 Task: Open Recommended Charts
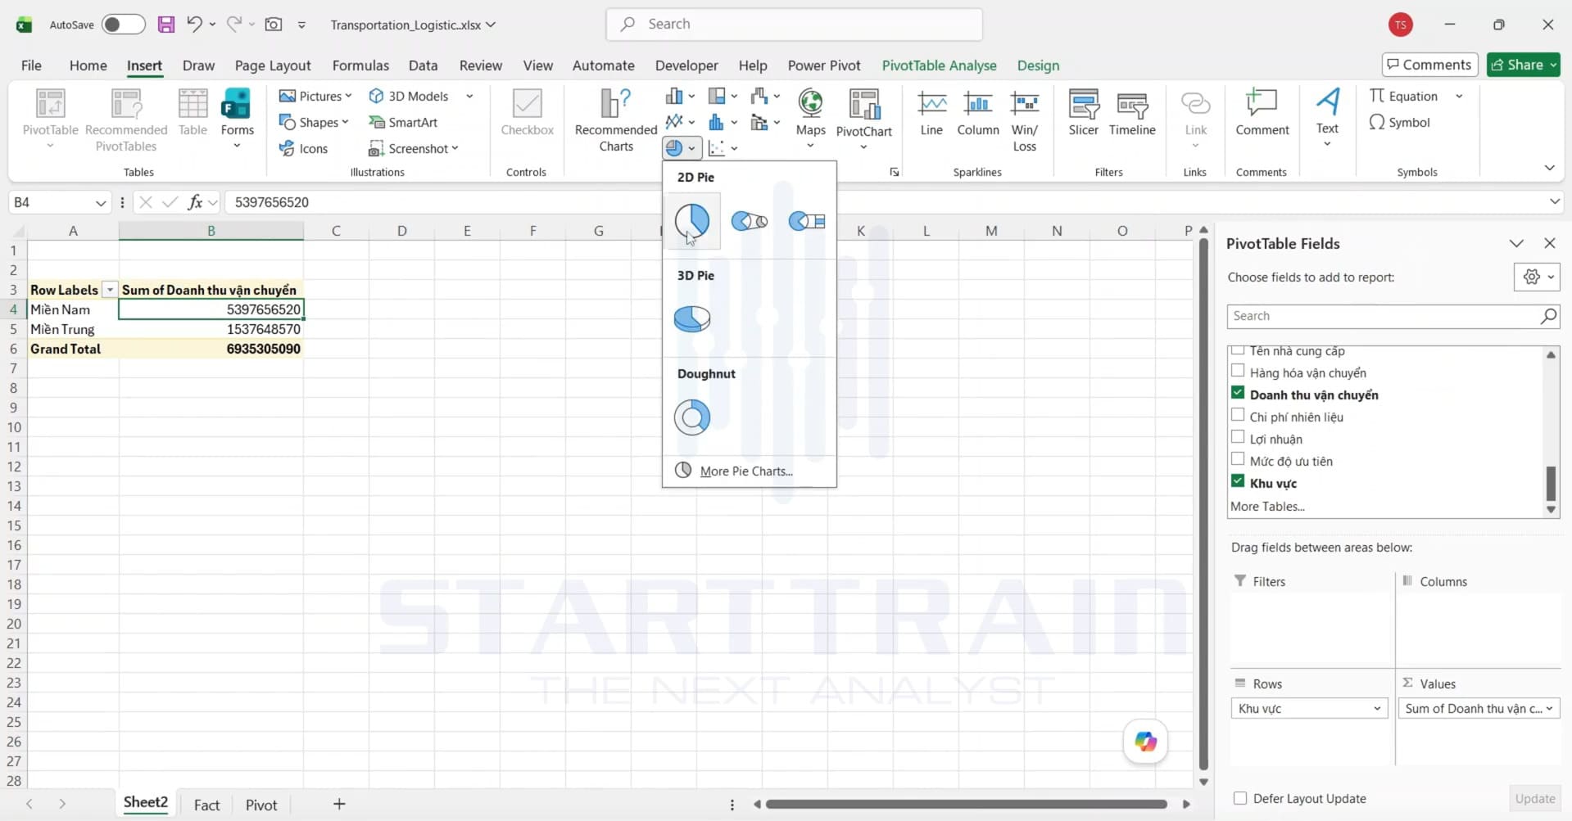[x=616, y=121]
